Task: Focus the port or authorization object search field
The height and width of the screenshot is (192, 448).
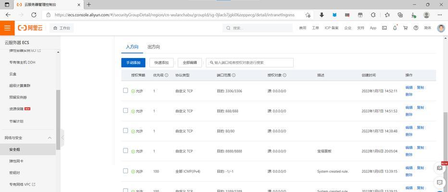Action: coord(249,63)
